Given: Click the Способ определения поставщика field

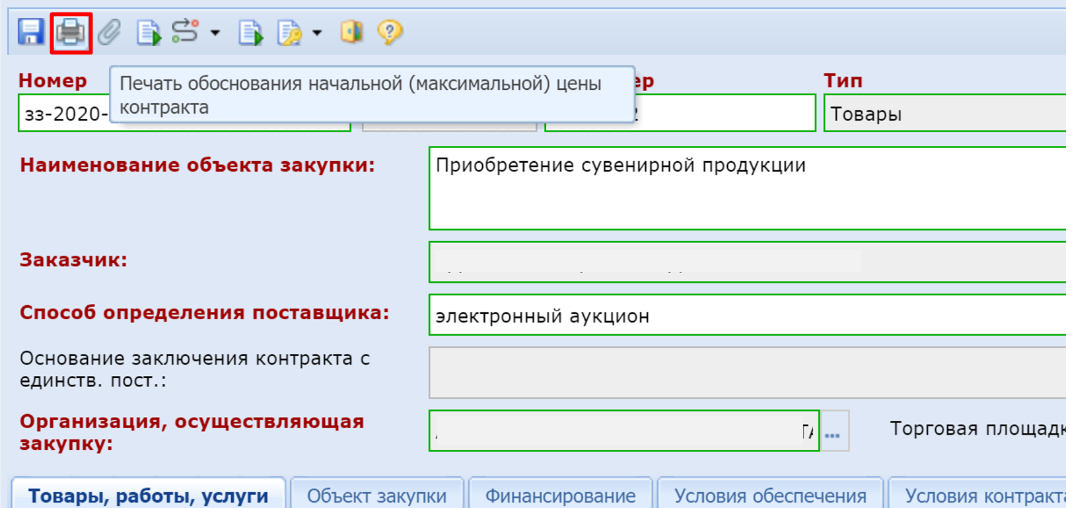Looking at the screenshot, I should (746, 316).
